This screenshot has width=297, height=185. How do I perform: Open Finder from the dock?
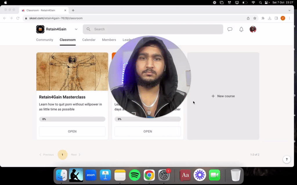click(61, 175)
